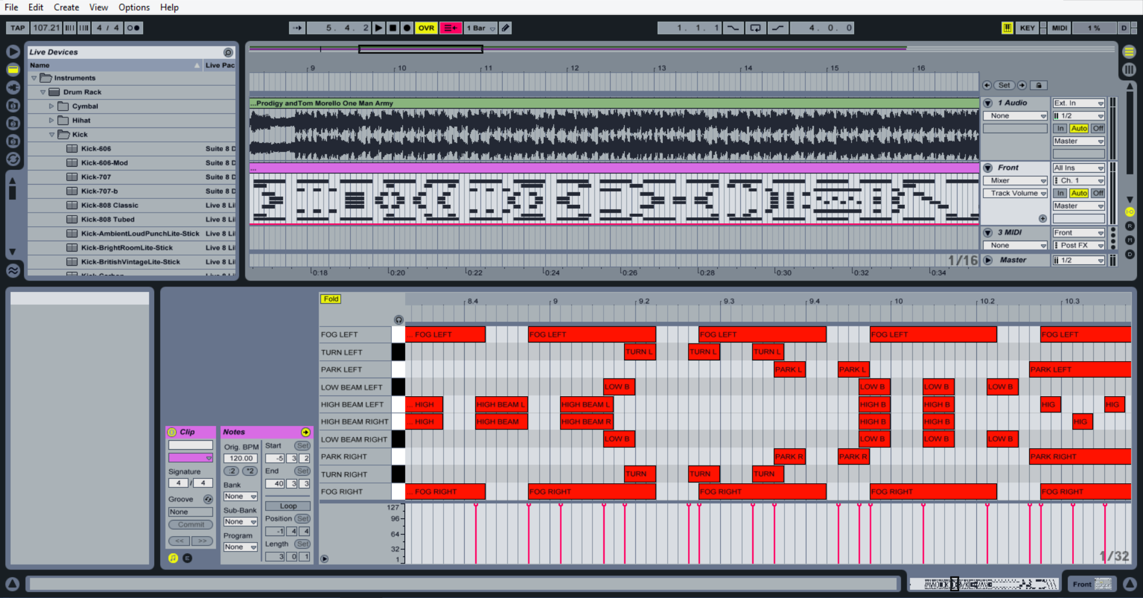Set Front track monitor to Off

(x=1098, y=193)
